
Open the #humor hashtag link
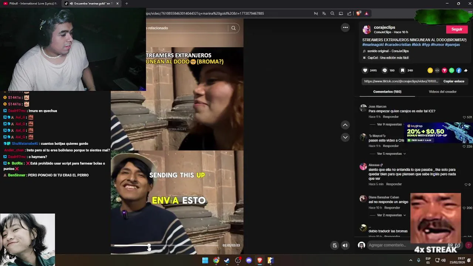point(437,45)
